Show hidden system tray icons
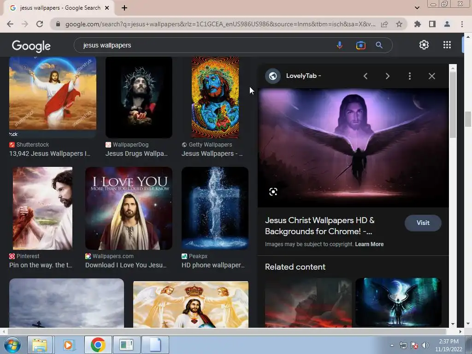This screenshot has width=472, height=354. 392,345
